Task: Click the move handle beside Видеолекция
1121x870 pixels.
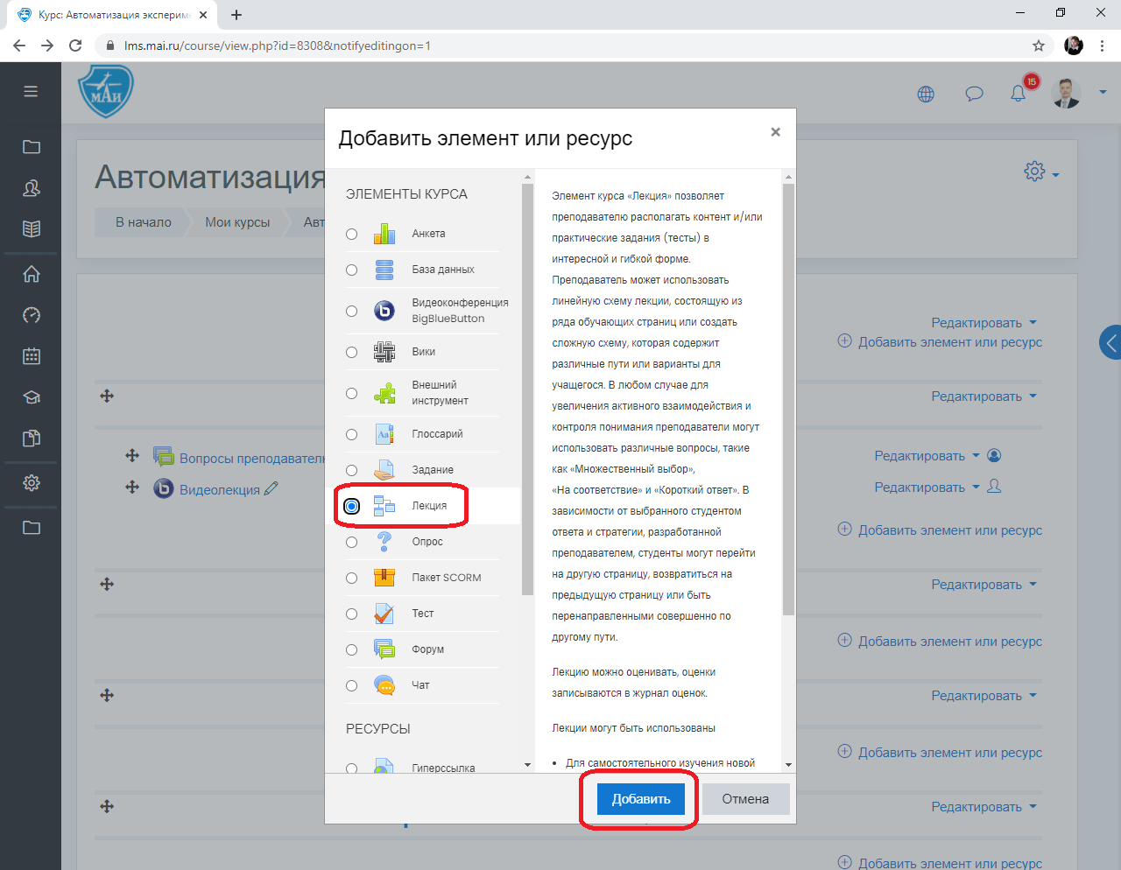Action: click(x=132, y=487)
